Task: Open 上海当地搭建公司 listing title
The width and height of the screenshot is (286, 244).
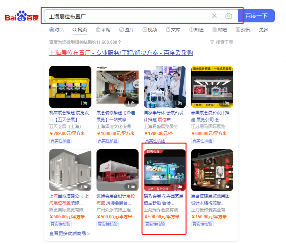Action: 69,199
